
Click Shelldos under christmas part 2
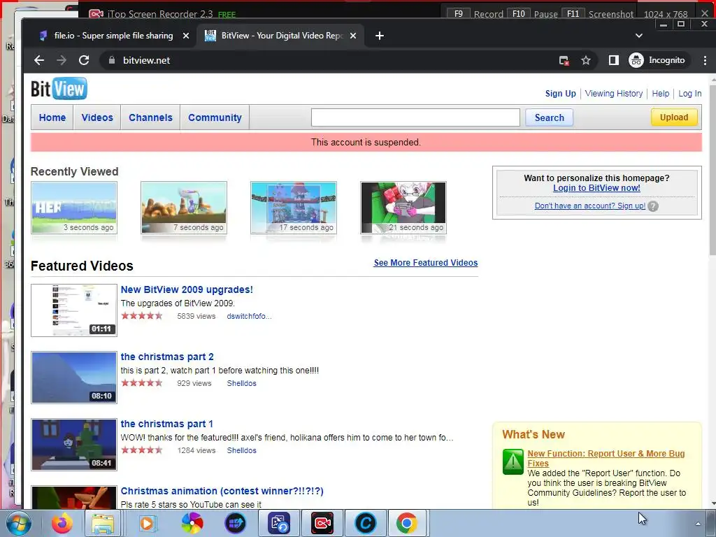tap(241, 383)
